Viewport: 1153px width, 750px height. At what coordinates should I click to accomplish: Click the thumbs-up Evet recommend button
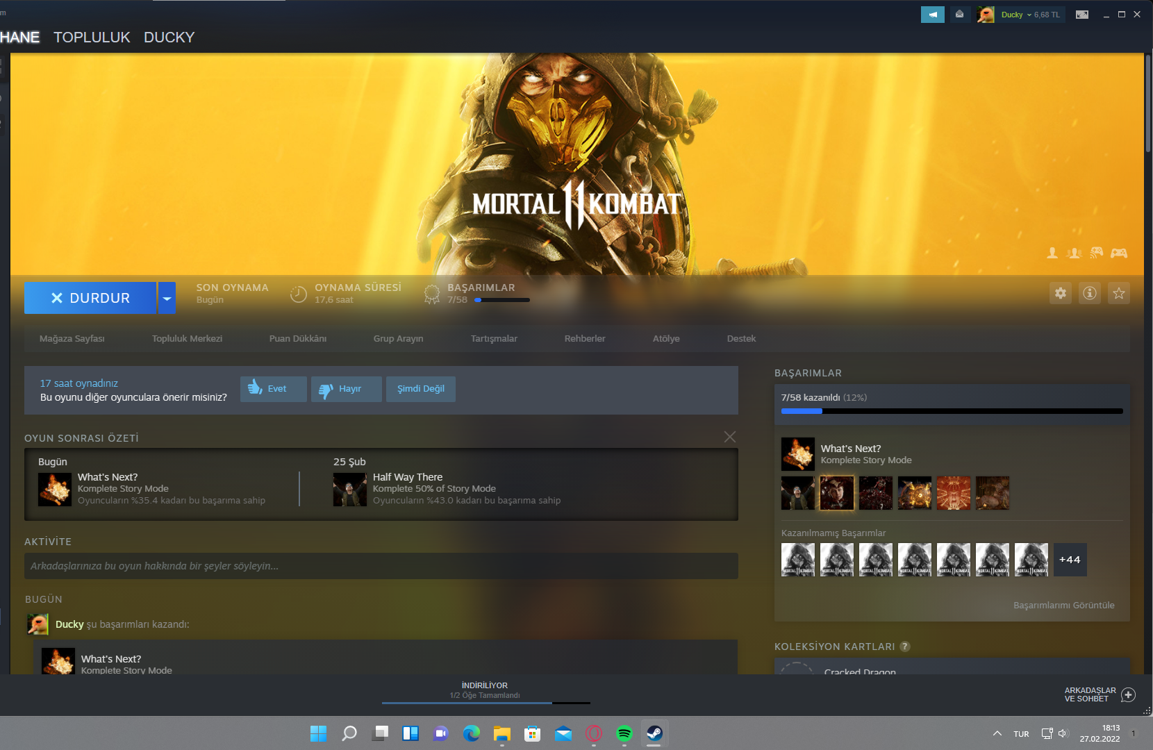coord(274,389)
